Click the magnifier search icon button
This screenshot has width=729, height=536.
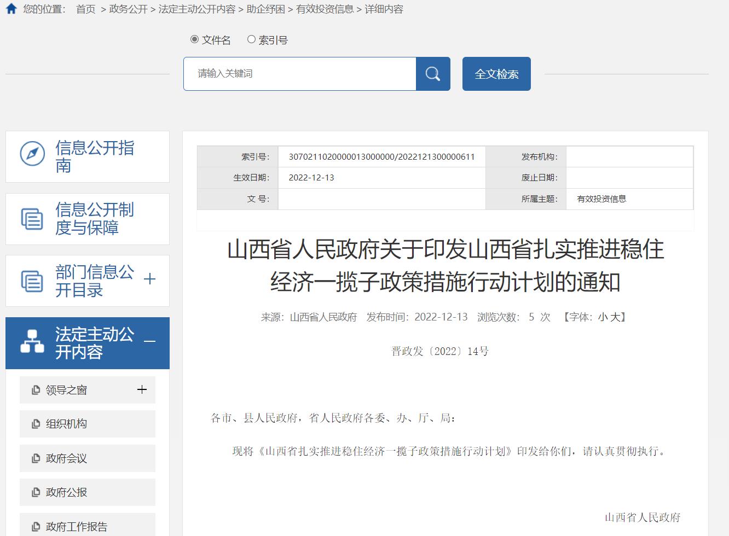click(x=433, y=74)
